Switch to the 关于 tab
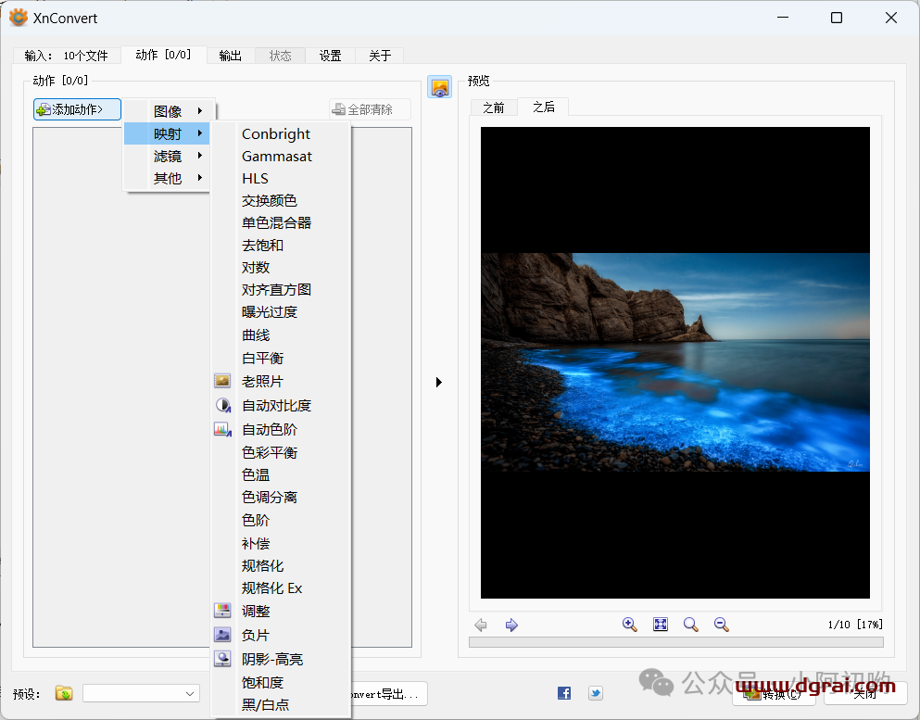Image resolution: width=920 pixels, height=720 pixels. click(x=380, y=56)
